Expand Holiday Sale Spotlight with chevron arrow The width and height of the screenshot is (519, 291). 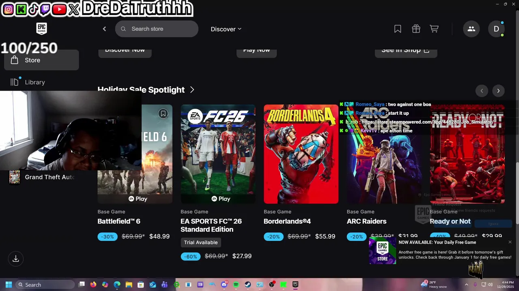pos(192,90)
